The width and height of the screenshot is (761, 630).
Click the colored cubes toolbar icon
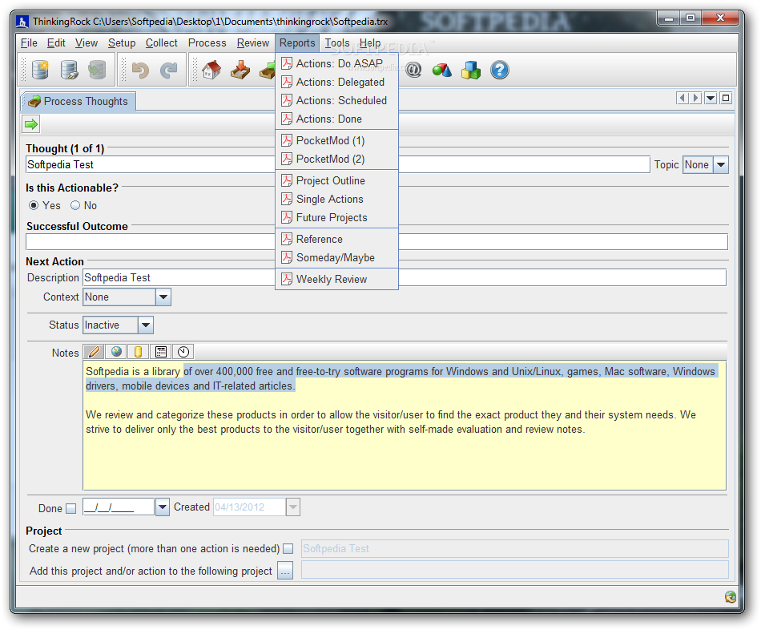point(471,70)
